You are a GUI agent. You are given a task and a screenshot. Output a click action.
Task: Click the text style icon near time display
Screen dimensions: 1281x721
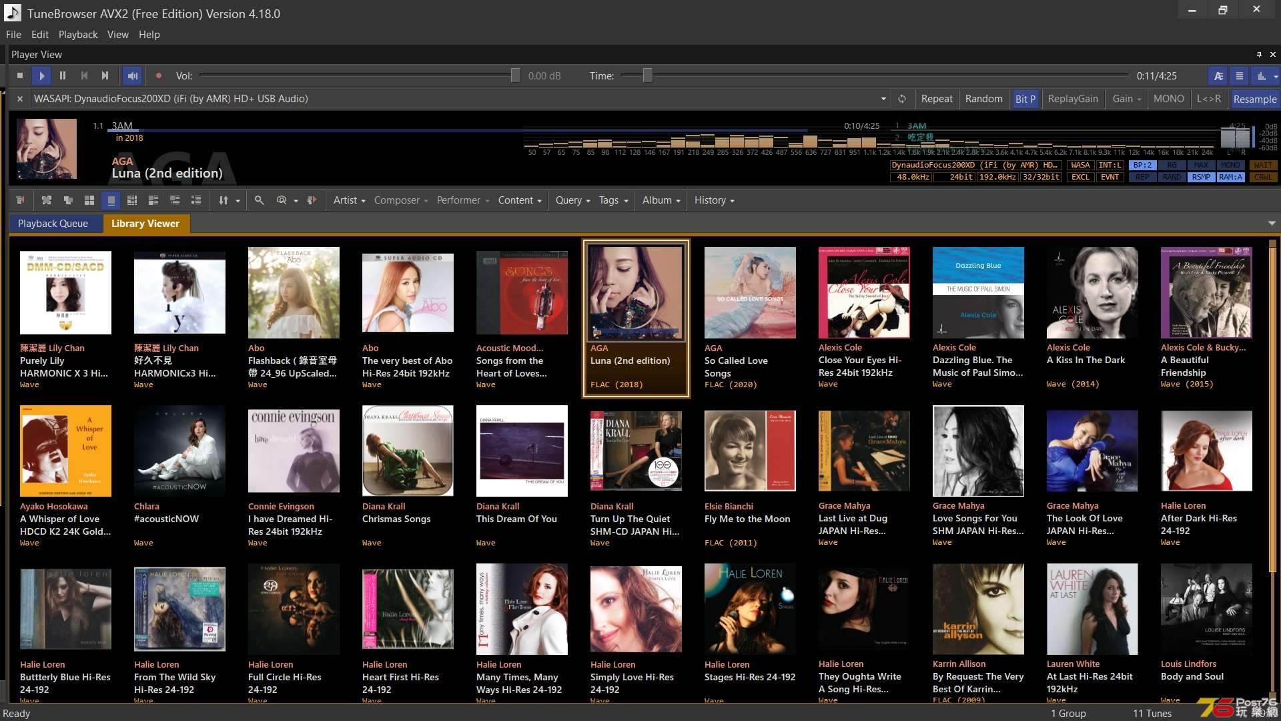tap(1218, 76)
